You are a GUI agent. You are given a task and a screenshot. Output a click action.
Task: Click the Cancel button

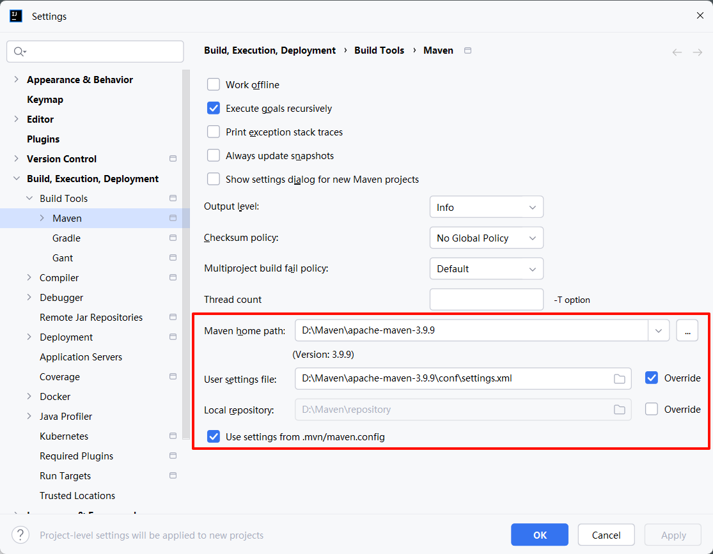click(606, 535)
